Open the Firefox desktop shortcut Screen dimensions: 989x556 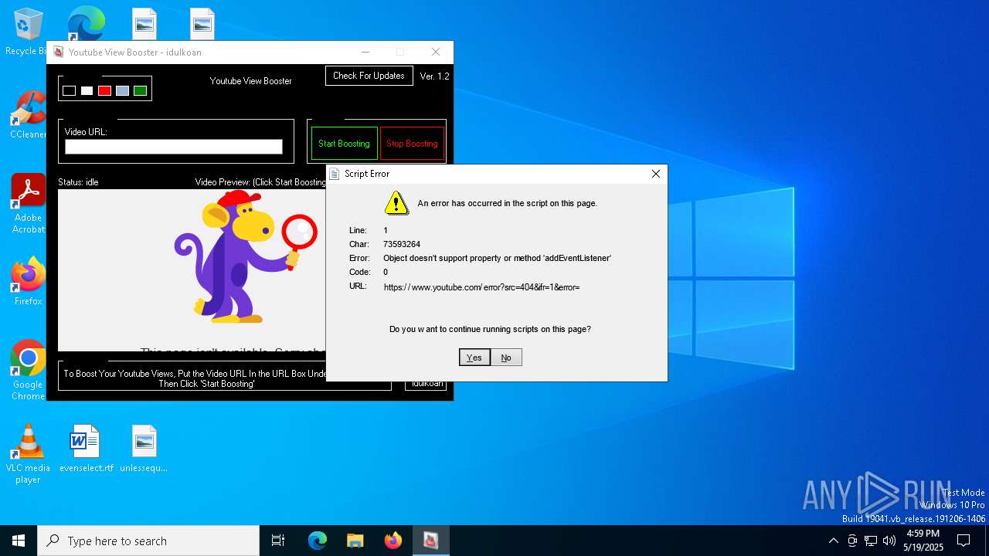28,281
